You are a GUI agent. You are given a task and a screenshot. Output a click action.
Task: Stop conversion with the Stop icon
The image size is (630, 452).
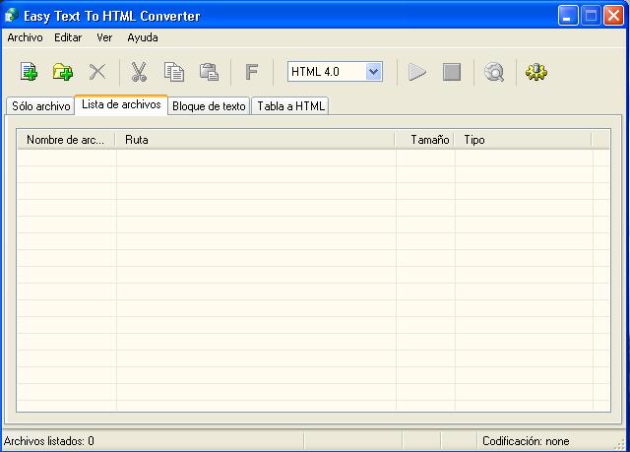point(452,72)
